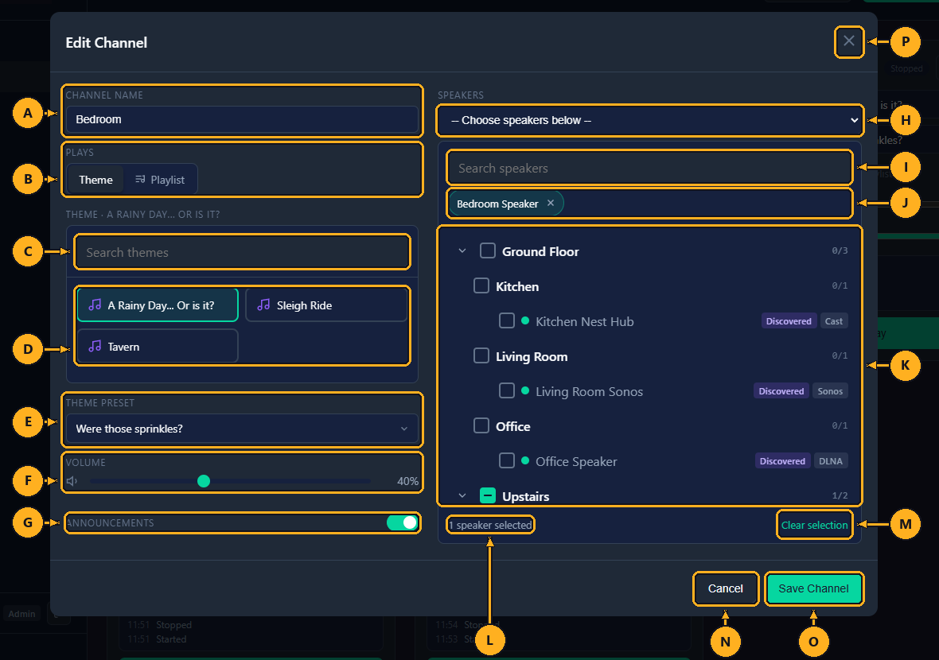Click the green status dot for Living Room Sonos
Screen dimensions: 939x660
click(525, 390)
